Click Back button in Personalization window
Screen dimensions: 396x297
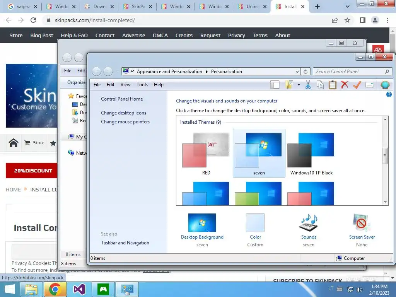coord(96,72)
